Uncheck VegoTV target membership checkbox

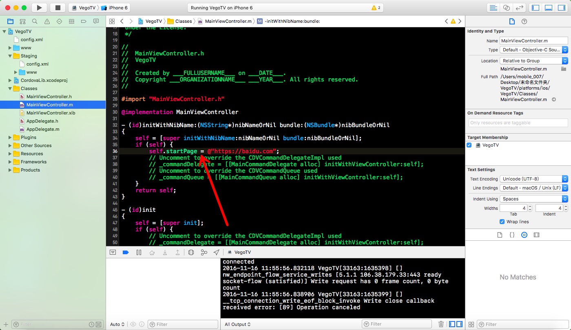(x=469, y=145)
